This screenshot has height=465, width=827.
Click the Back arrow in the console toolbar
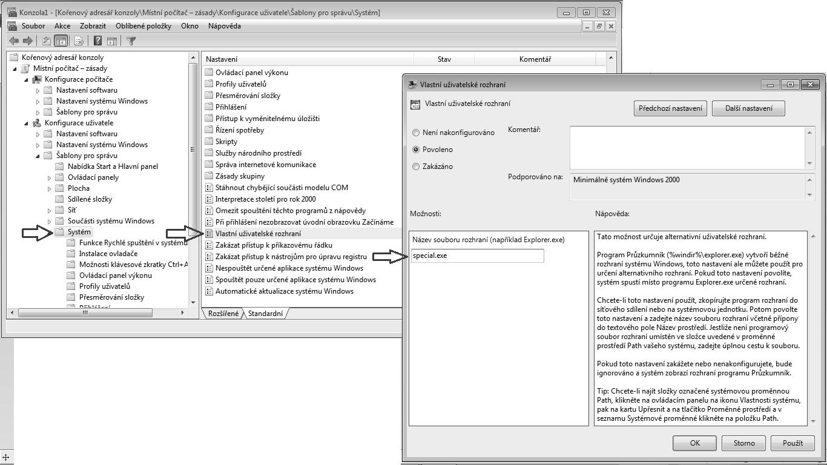[x=14, y=41]
